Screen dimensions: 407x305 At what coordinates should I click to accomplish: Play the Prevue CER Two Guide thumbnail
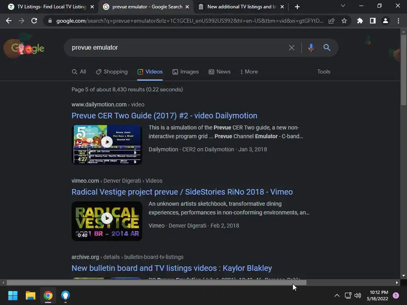107,145
